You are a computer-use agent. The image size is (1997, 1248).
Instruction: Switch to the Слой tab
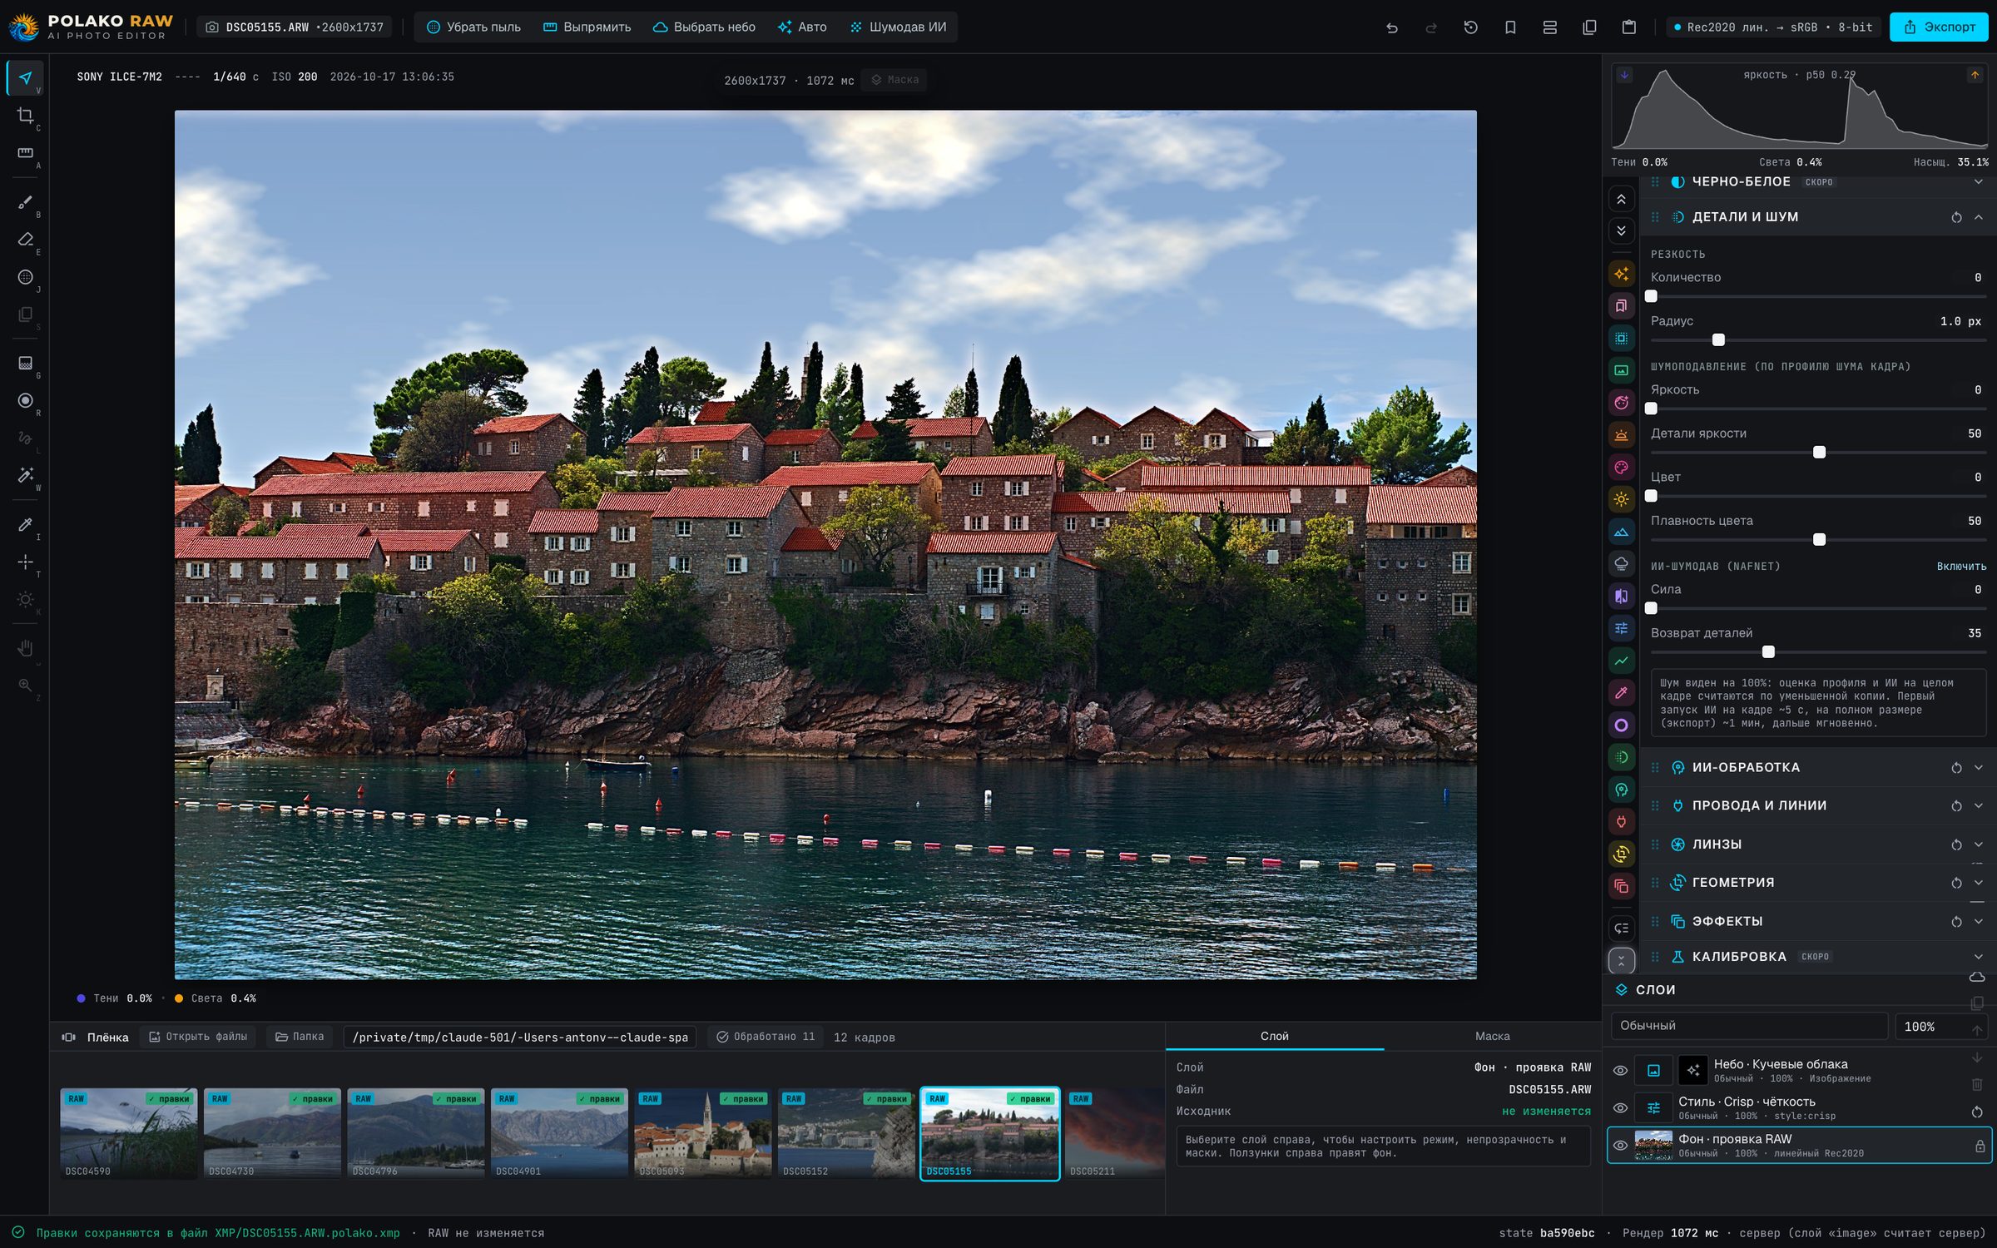[x=1274, y=1036]
